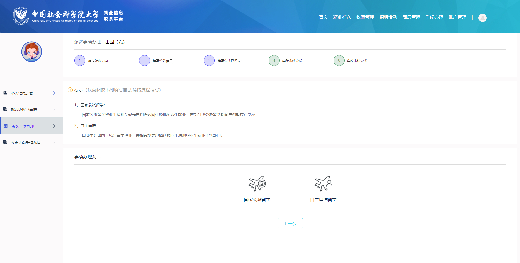Click the 变更去向手续办理 document icon
Screen dimensions: 520x263
point(5,143)
